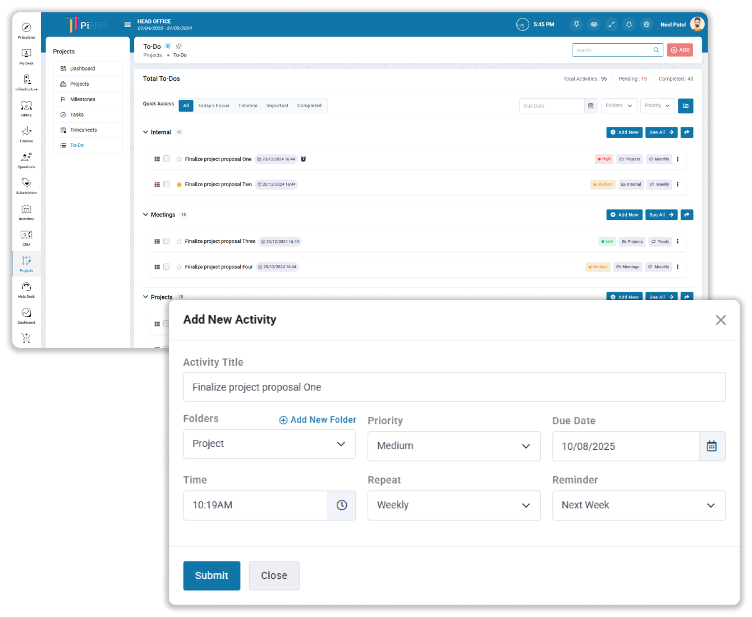Open three-dot menu for proposal Two
This screenshot has width=752, height=617.
[x=677, y=185]
